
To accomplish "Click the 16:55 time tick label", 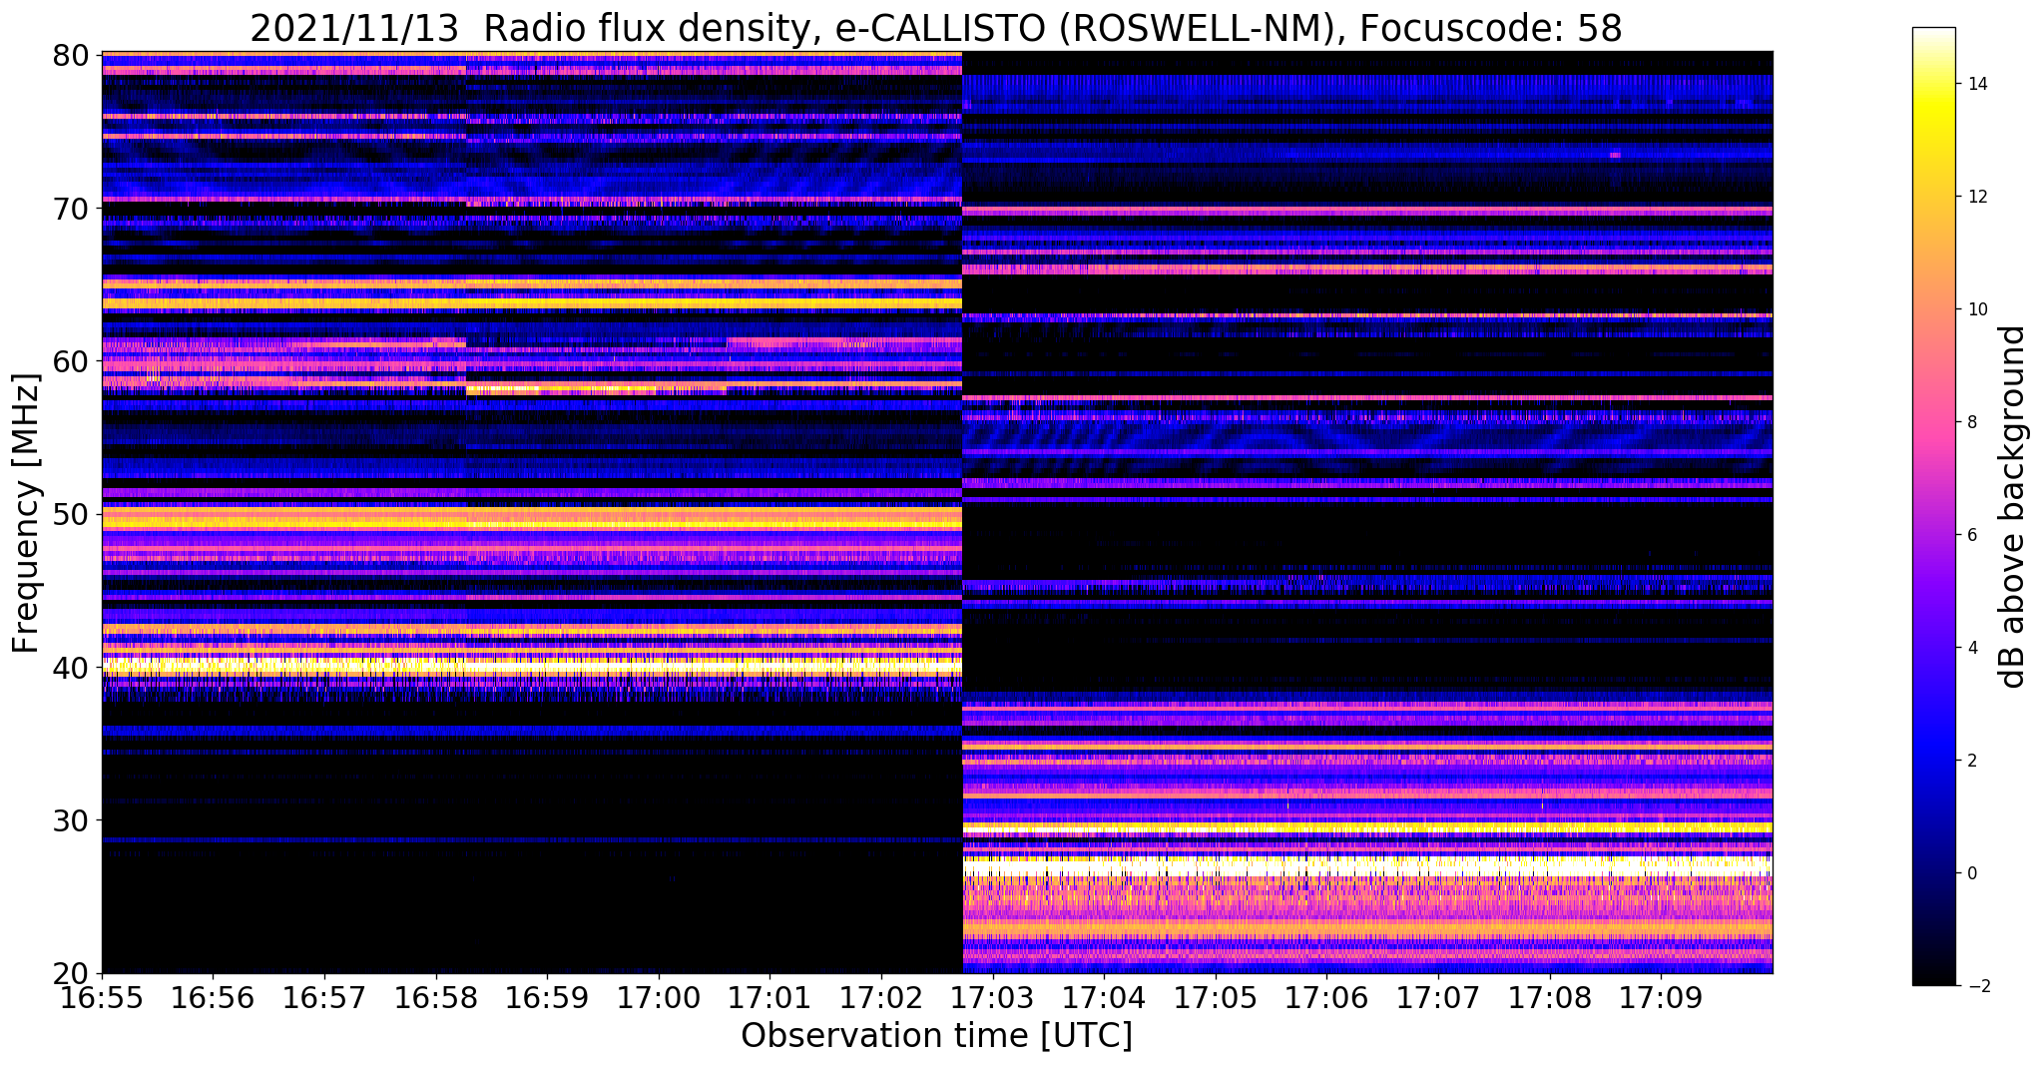I will pyautogui.click(x=102, y=997).
